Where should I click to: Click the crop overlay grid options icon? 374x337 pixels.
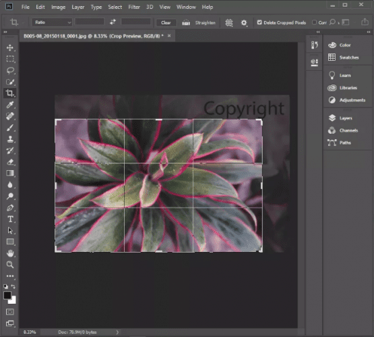coord(229,22)
